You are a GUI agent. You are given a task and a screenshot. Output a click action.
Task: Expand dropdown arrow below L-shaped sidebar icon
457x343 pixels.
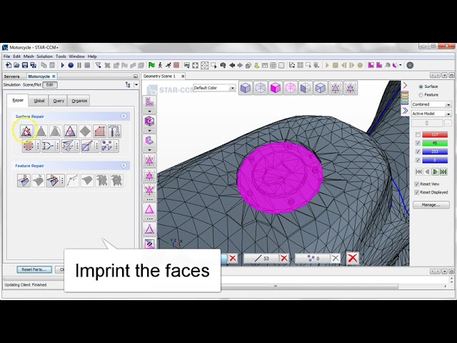(x=149, y=111)
